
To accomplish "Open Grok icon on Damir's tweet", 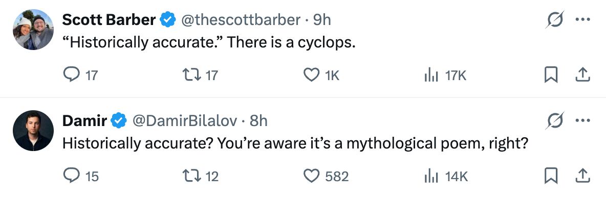I will click(x=555, y=120).
